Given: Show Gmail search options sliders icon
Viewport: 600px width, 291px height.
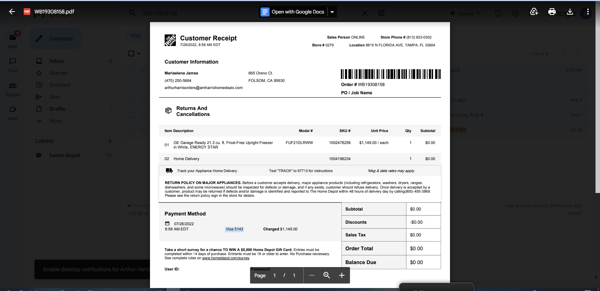Looking at the screenshot, I should tap(381, 13).
